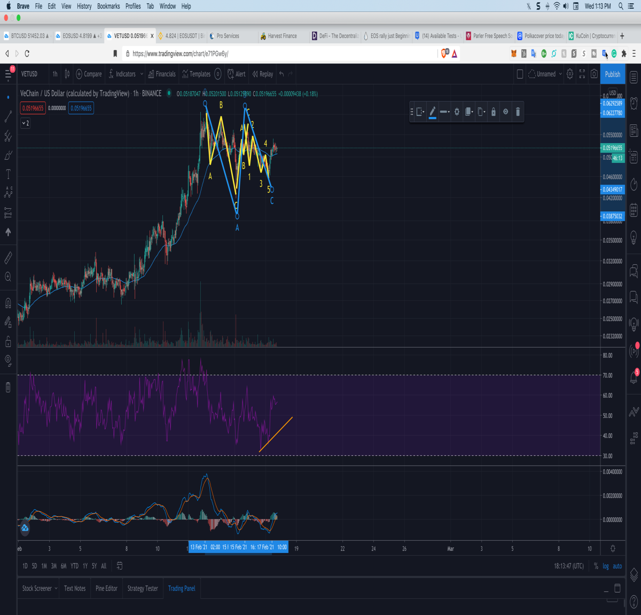
Task: Open the calendar panel in right sidebar
Action: point(634,210)
